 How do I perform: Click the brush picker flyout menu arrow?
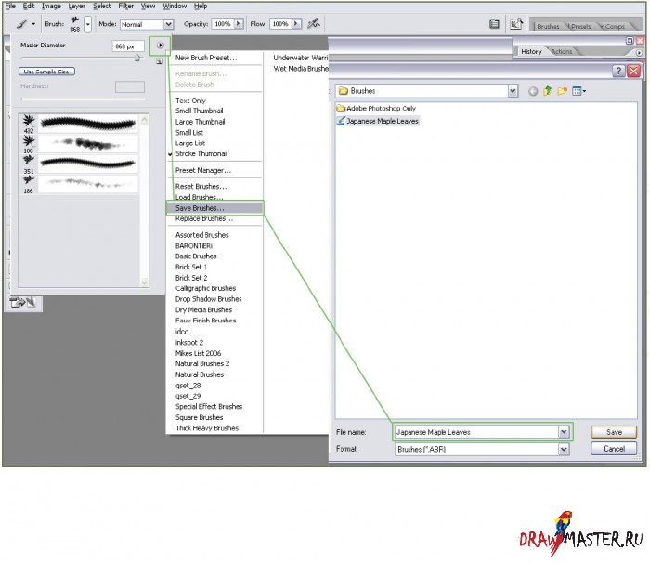click(x=161, y=46)
